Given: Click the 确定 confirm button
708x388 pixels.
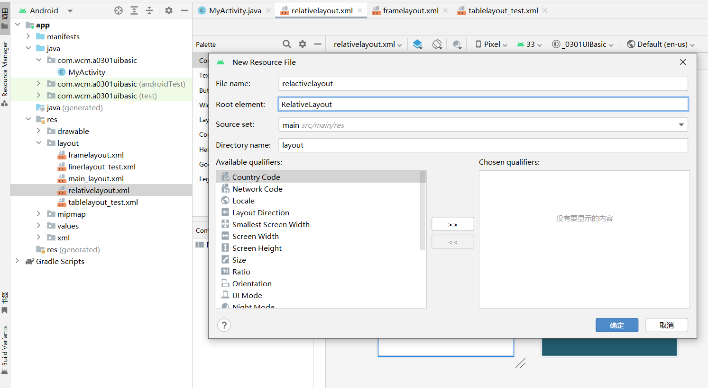Looking at the screenshot, I should point(617,325).
